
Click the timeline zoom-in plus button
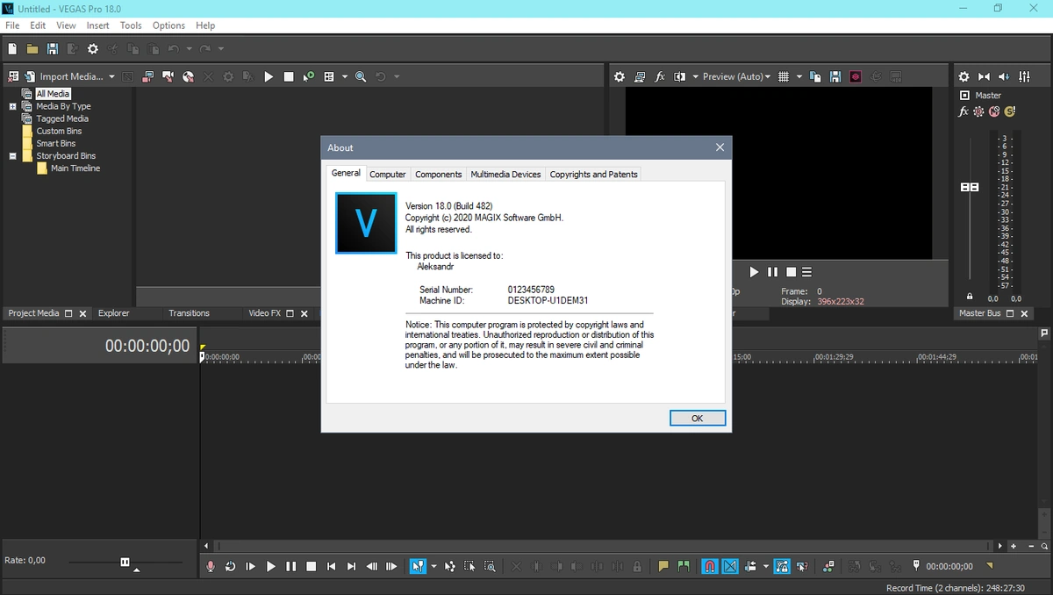pyautogui.click(x=1014, y=546)
